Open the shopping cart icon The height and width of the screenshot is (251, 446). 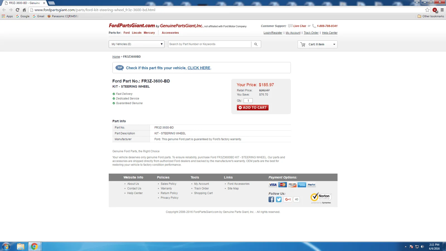[x=303, y=44]
